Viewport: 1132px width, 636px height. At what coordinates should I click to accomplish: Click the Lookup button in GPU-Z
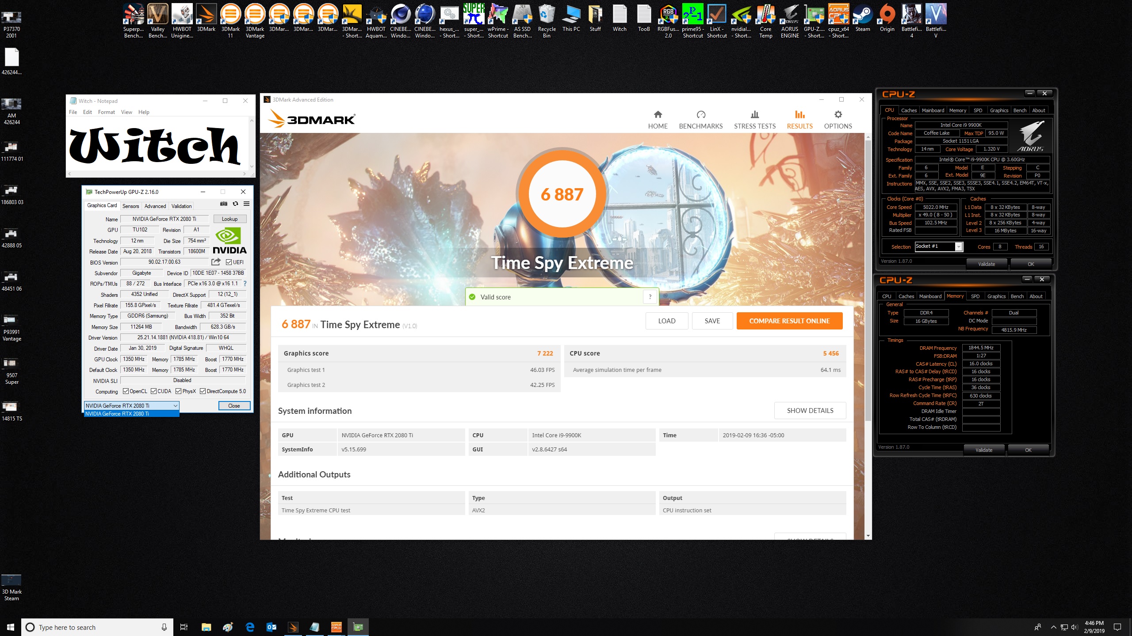pyautogui.click(x=229, y=219)
